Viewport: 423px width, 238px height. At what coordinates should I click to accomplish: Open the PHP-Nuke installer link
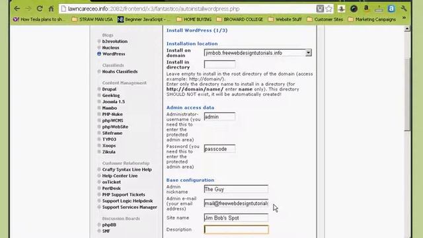[x=112, y=114]
